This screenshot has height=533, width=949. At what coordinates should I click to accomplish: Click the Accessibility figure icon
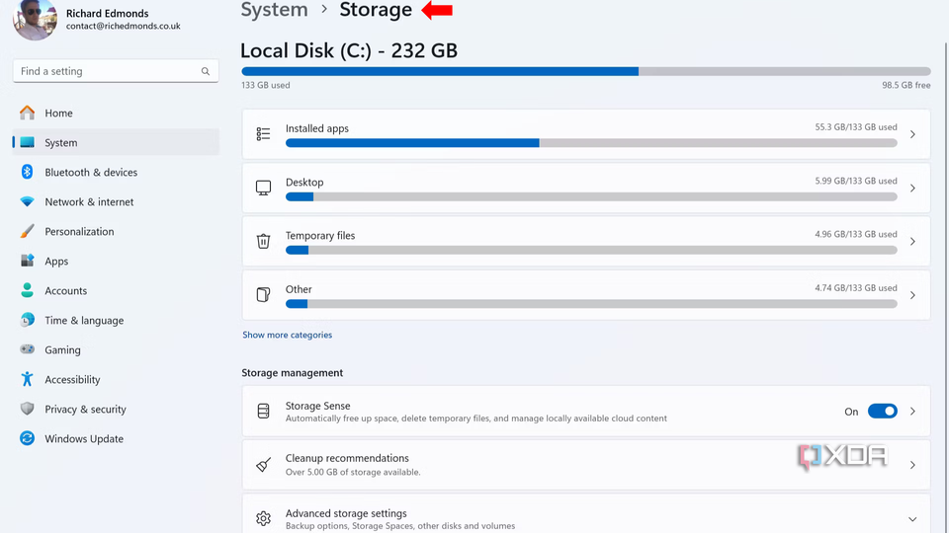click(x=27, y=379)
